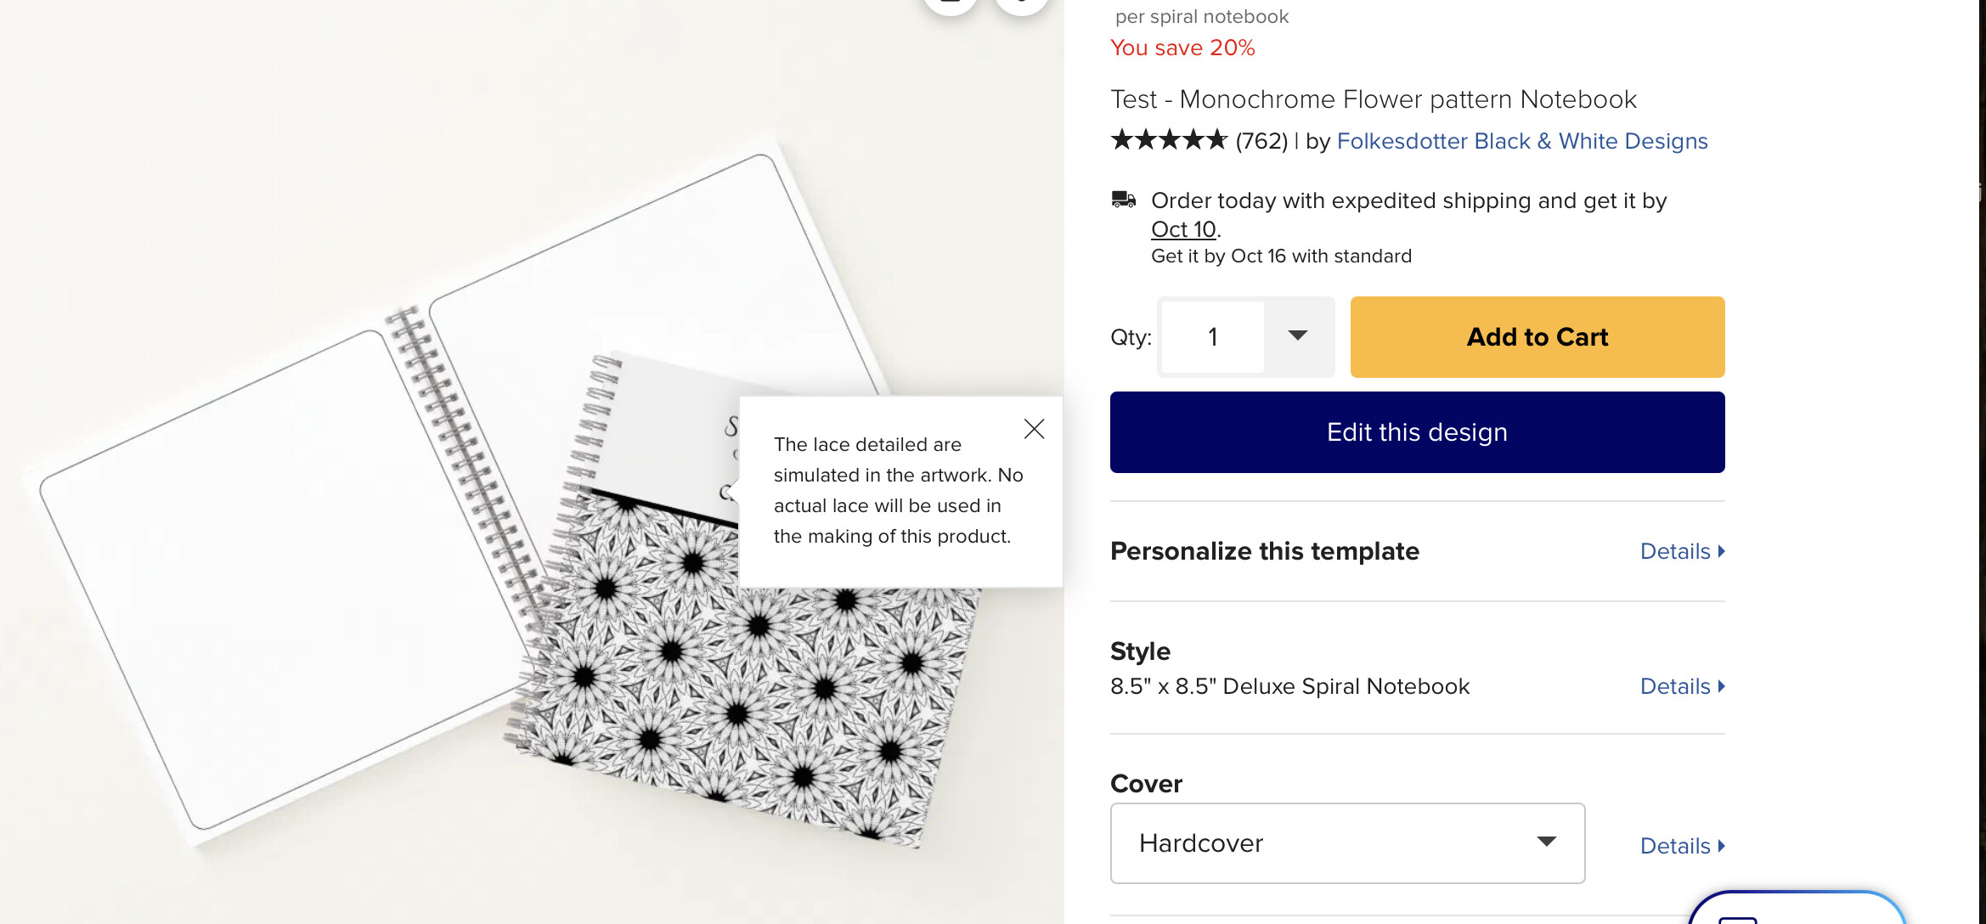The width and height of the screenshot is (1986, 924).
Task: Open the chat widget at bottom right
Action: click(1797, 908)
